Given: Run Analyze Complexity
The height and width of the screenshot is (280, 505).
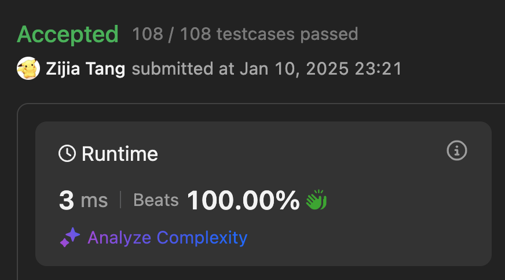Looking at the screenshot, I should pos(167,237).
